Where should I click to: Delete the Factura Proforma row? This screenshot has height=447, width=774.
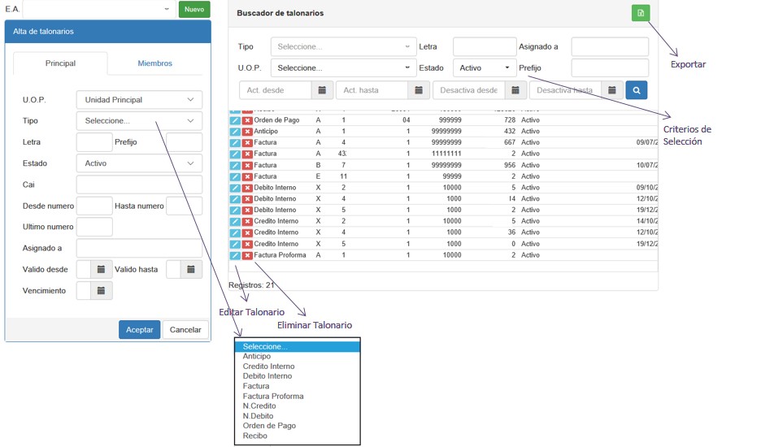247,255
